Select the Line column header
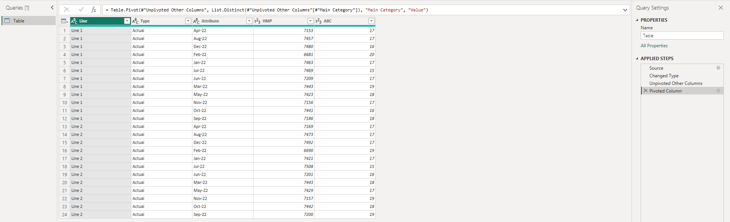 pos(101,21)
